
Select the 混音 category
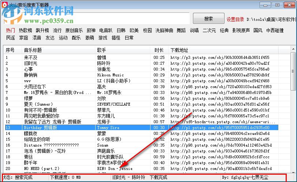tap(37, 38)
